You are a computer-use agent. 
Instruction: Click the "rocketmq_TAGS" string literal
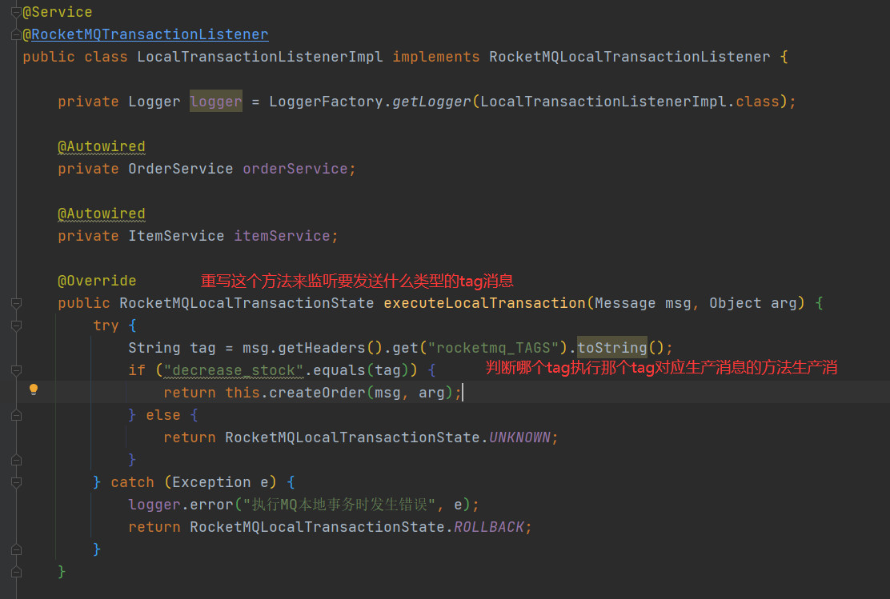tap(493, 348)
